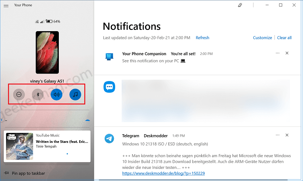The width and height of the screenshot is (303, 181).
Task: Click the pin icon beside Pin app to taskbar
Action: coord(6,173)
